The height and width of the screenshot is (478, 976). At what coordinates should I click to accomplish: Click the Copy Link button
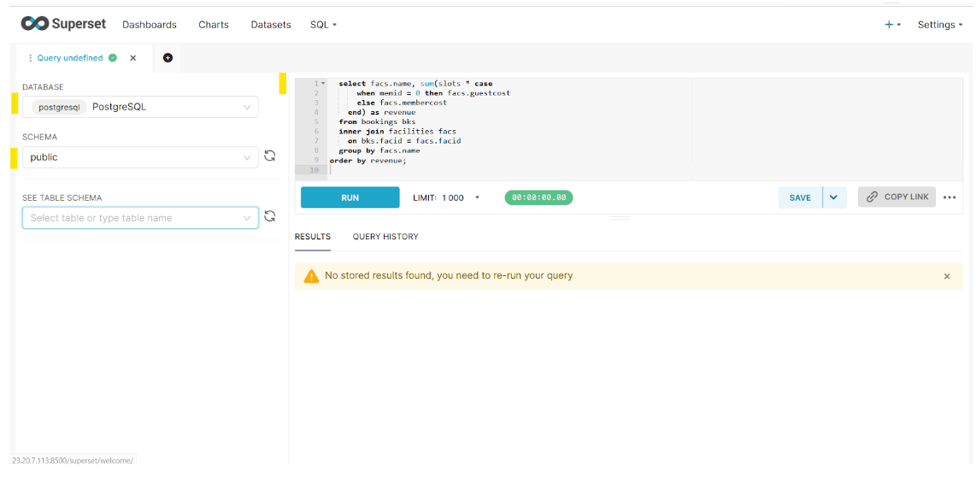click(x=897, y=197)
